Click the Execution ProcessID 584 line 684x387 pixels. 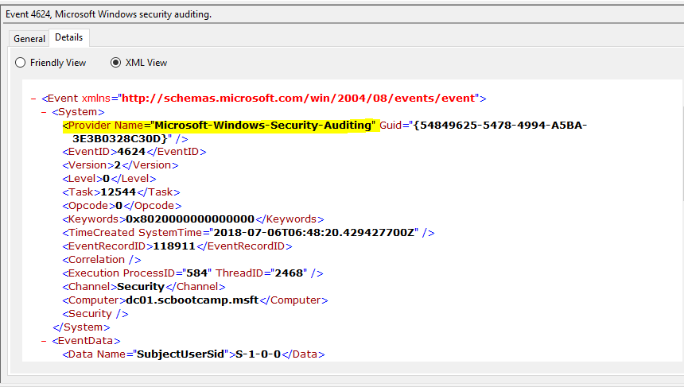192,273
